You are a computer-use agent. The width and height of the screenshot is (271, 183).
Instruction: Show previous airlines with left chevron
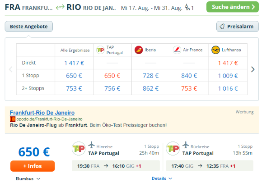11,69
